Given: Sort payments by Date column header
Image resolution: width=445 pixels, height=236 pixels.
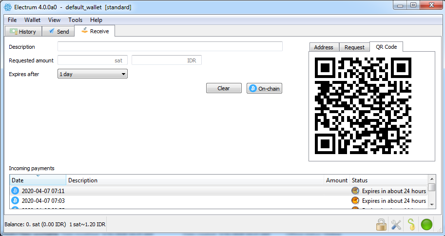Looking at the screenshot, I should pos(38,180).
